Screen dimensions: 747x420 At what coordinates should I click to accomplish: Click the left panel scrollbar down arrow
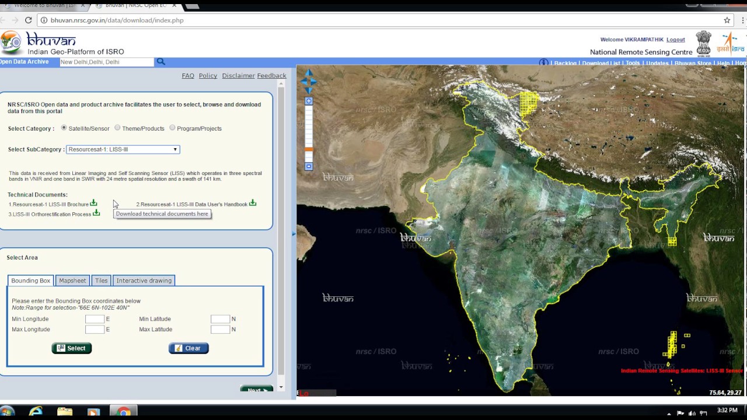coord(281,387)
